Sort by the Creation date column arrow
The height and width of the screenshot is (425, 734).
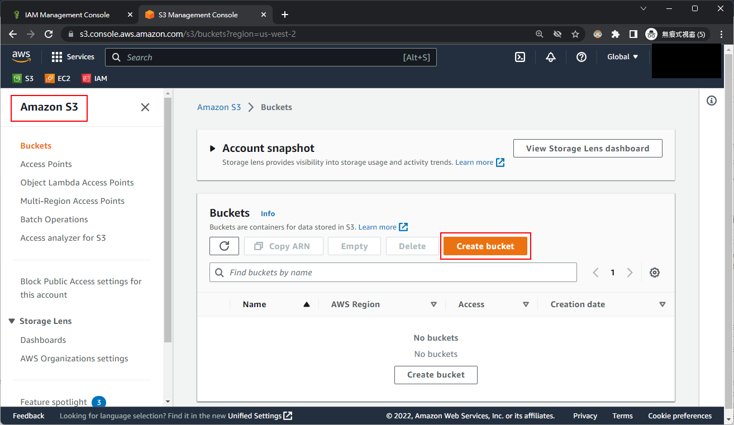(x=662, y=304)
